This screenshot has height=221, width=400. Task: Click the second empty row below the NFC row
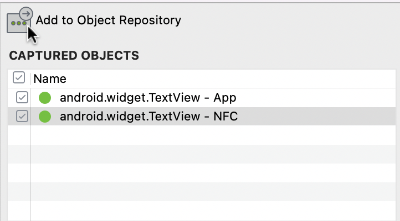[211, 154]
